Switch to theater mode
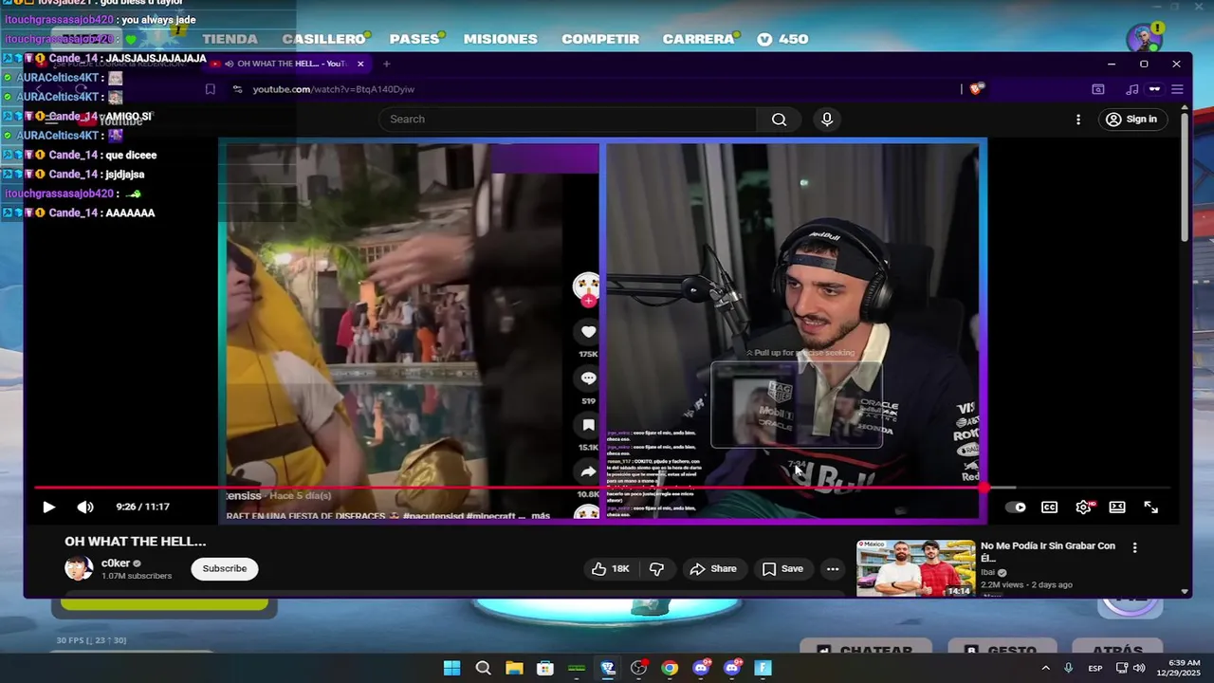Viewport: 1214px width, 683px height. [x=1117, y=508]
